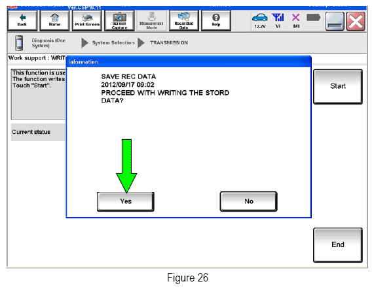The image size is (374, 290).
Task: Click the 12.2V vehicle battery icon
Action: pyautogui.click(x=260, y=21)
